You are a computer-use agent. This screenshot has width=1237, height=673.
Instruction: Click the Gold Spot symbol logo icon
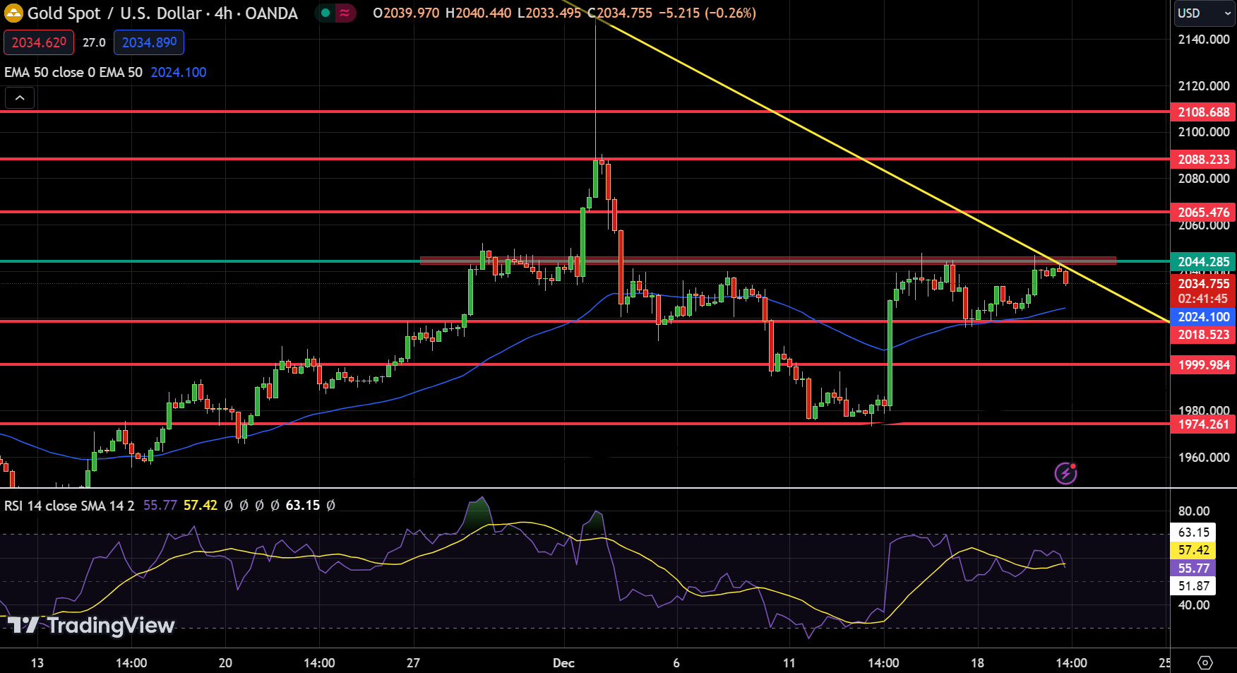pos(13,13)
